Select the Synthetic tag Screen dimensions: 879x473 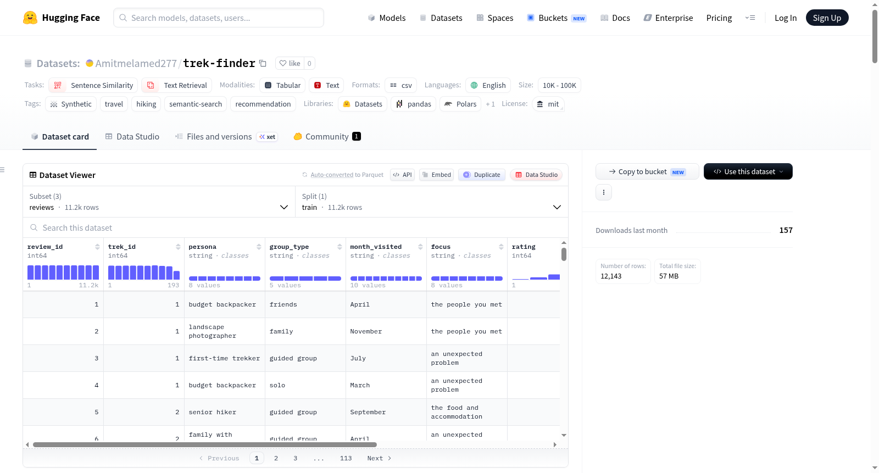71,104
